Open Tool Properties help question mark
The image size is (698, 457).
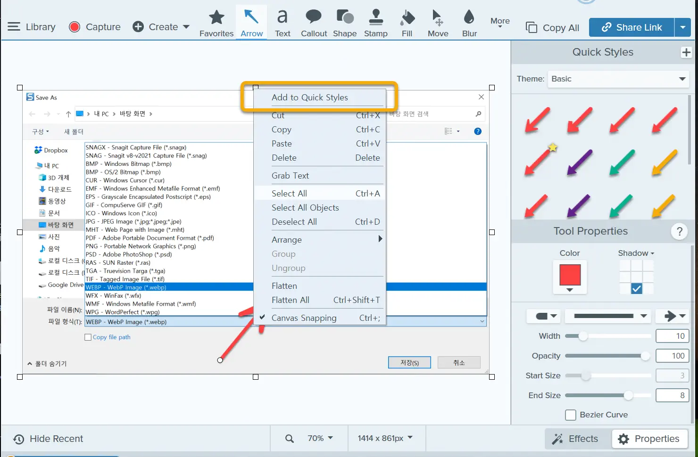point(679,231)
